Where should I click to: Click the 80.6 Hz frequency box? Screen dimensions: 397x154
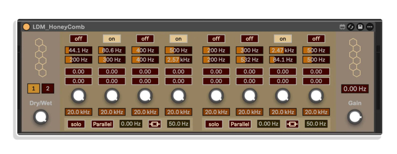[112, 50]
